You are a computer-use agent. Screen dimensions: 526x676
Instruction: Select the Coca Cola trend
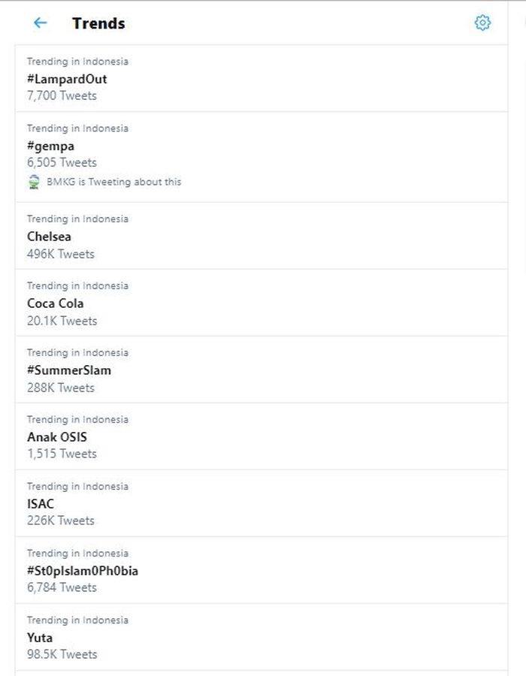click(x=56, y=304)
